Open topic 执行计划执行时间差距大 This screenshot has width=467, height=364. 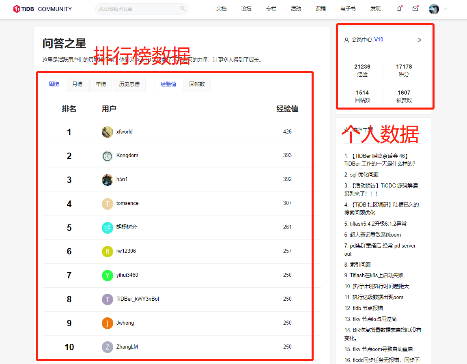377,286
